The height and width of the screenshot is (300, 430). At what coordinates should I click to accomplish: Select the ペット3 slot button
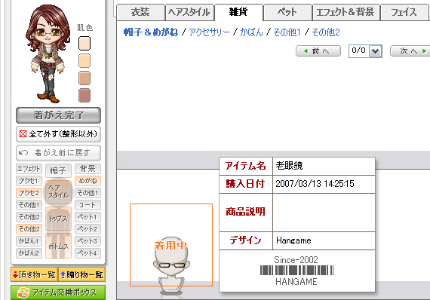88,241
